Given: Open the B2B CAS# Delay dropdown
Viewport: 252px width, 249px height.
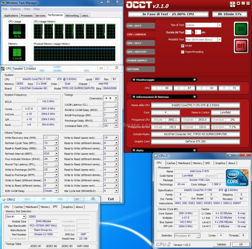Looking at the screenshot, I should (x=56, y=191).
